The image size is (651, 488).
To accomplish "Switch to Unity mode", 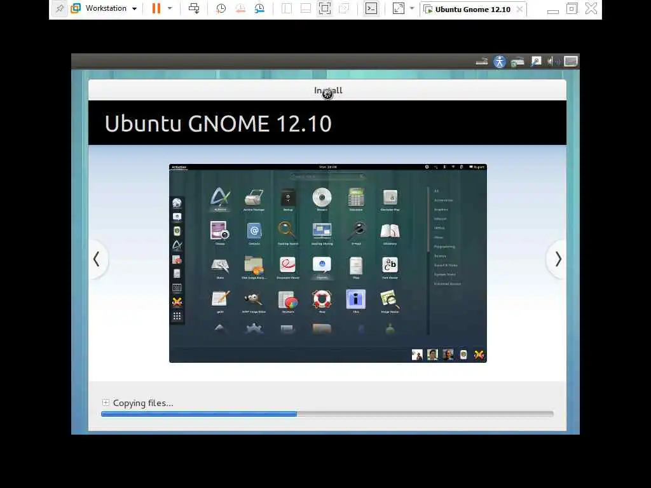I will (344, 8).
